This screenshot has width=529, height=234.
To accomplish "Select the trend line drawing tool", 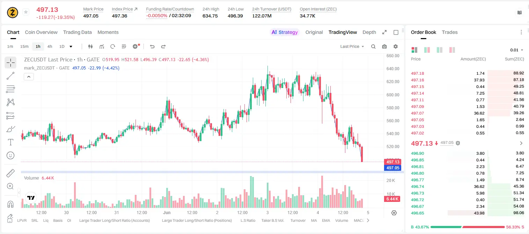I will tap(10, 76).
